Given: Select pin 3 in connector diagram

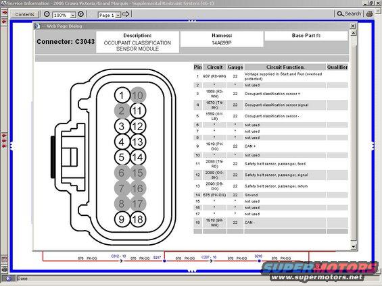Looking at the screenshot, I should pos(122,126).
